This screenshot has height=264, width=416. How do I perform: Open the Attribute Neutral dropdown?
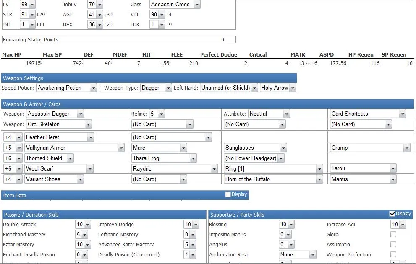[269, 114]
